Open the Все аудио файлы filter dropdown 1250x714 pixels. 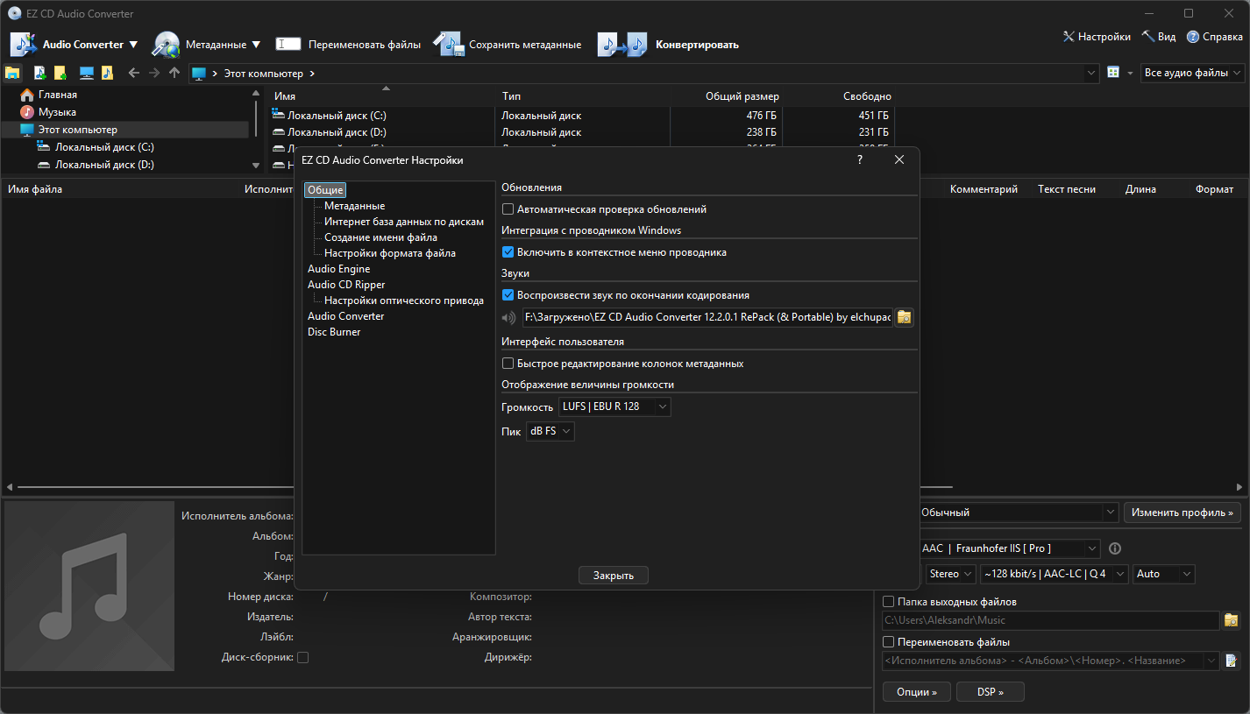click(x=1194, y=73)
